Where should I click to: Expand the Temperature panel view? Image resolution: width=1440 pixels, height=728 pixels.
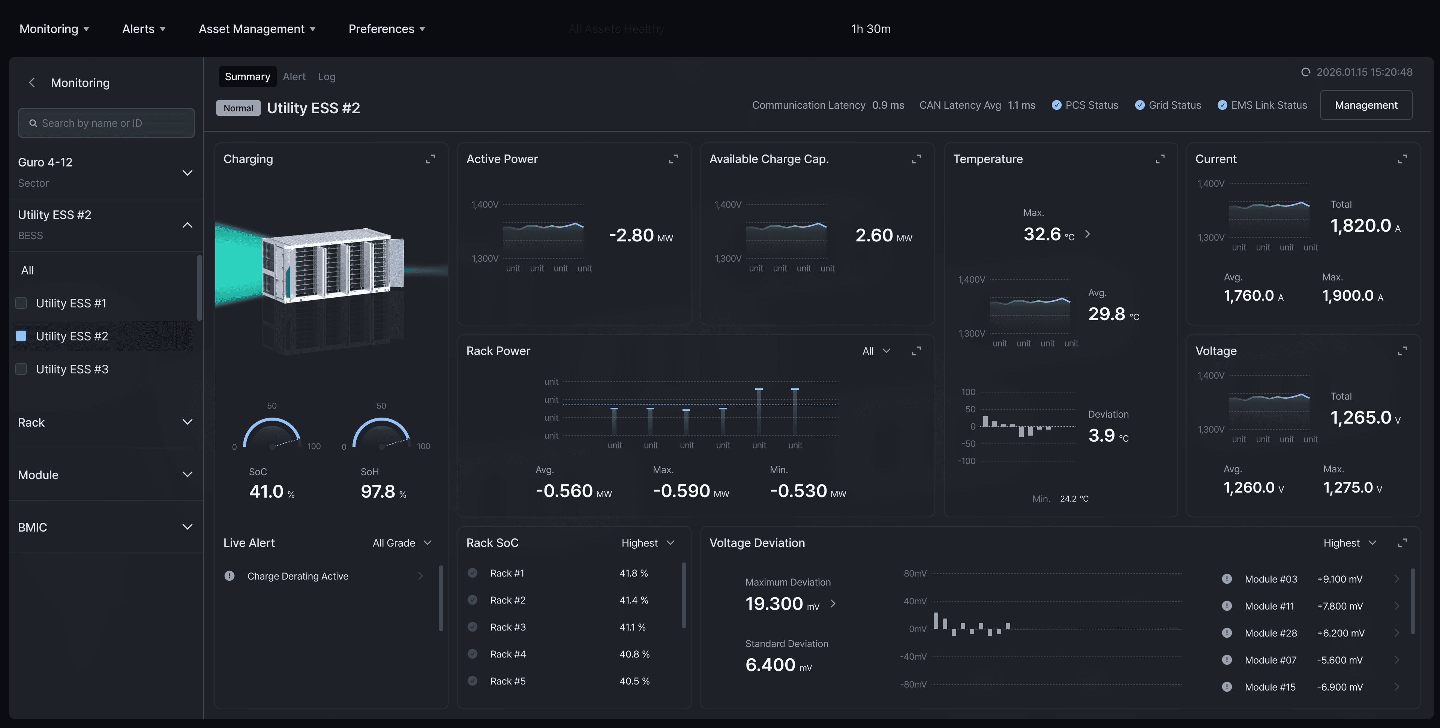(x=1160, y=159)
